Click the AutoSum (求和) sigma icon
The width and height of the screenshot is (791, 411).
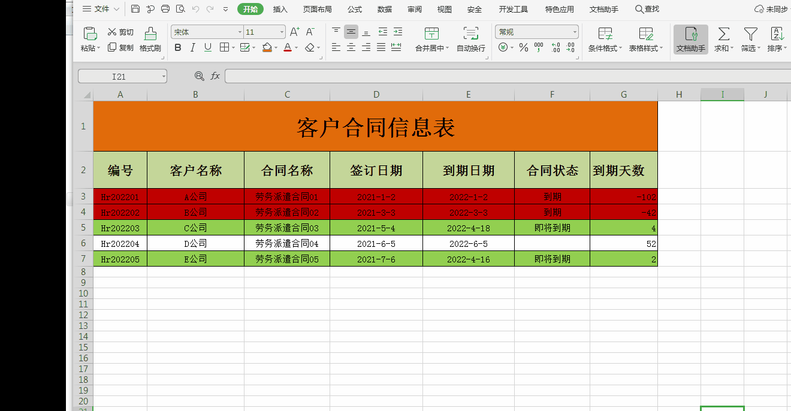pos(724,34)
